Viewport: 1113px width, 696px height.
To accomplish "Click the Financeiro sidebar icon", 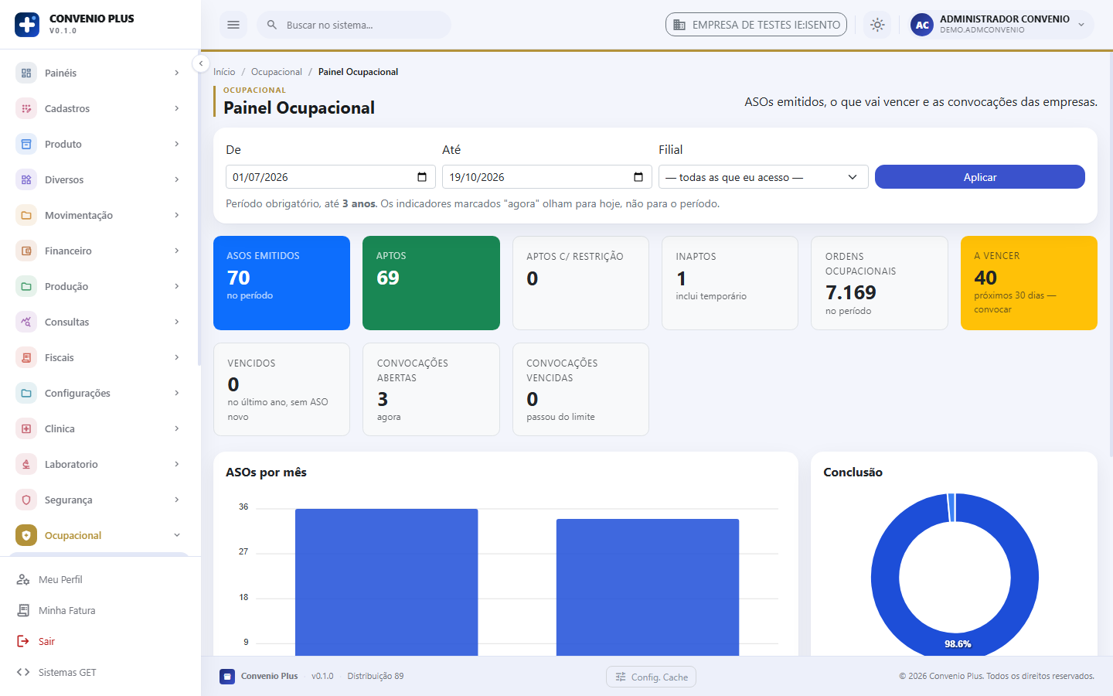I will coord(26,251).
